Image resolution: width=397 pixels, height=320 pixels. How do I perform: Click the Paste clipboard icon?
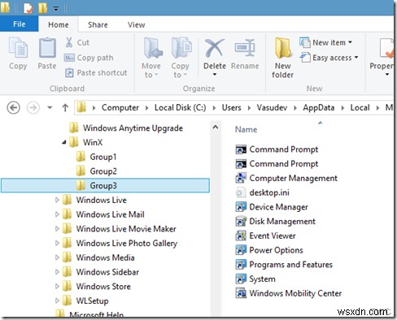pyautogui.click(x=47, y=48)
